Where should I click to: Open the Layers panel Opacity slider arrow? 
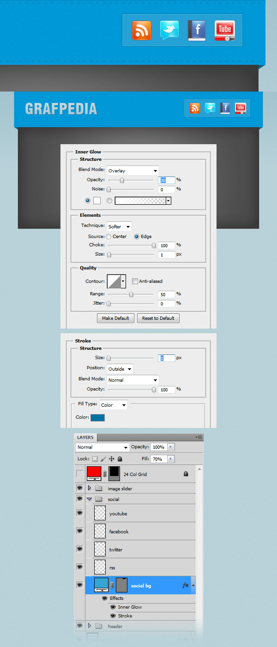171,447
